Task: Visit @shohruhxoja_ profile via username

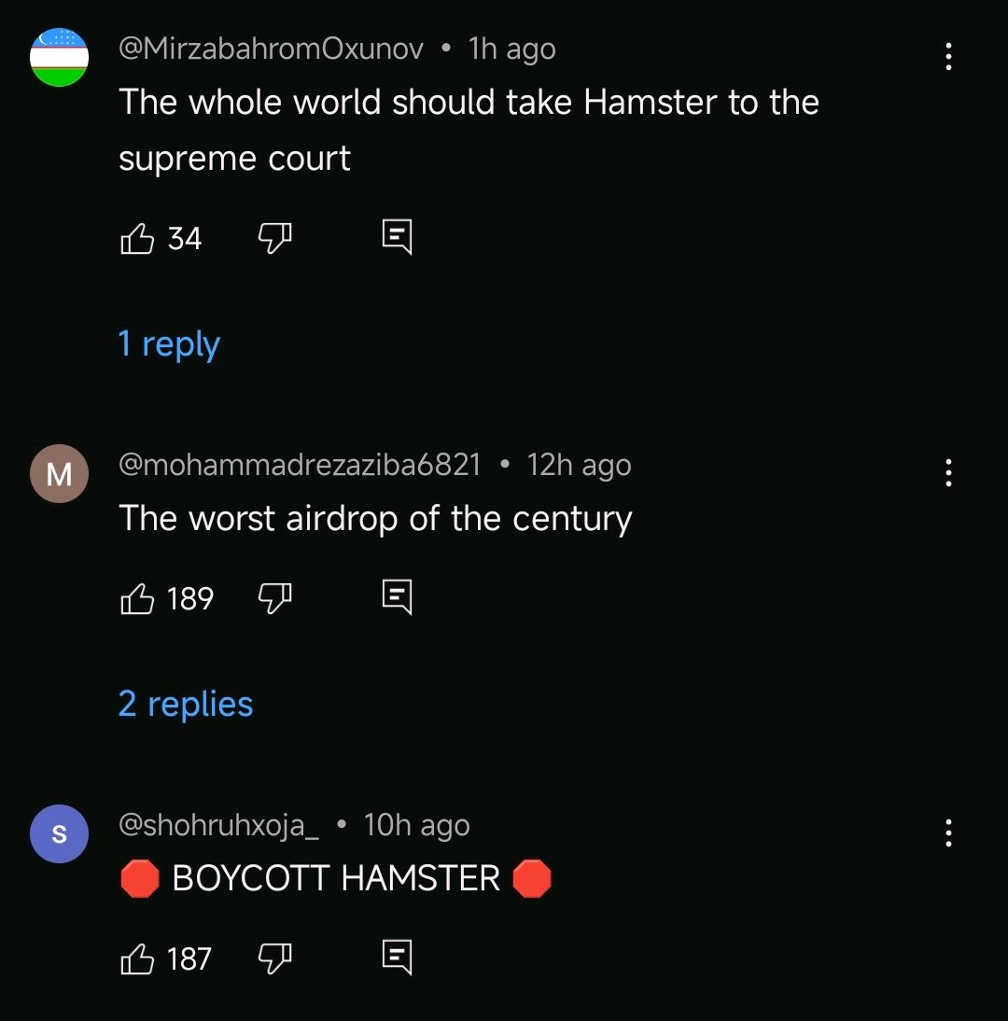Action: (x=218, y=825)
